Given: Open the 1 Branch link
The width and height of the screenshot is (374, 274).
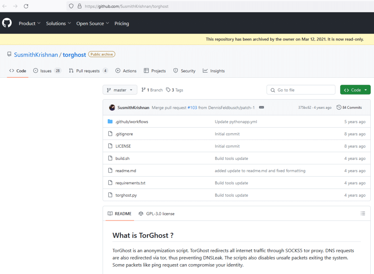Looking at the screenshot, I should pos(152,90).
